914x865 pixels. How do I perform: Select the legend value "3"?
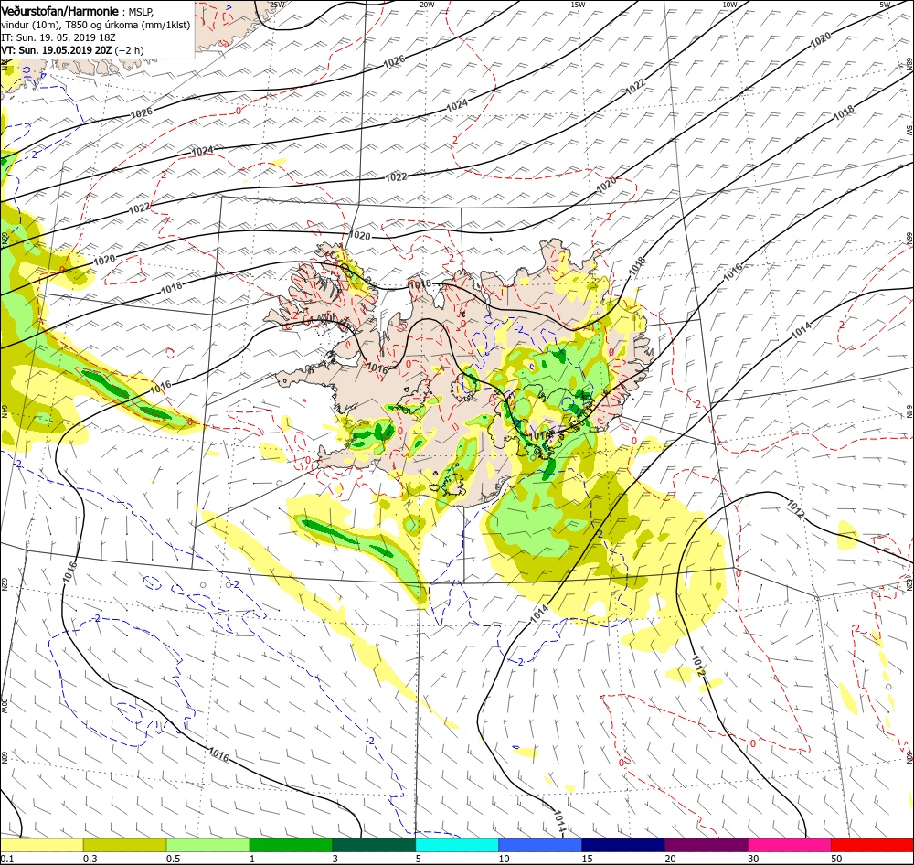[335, 859]
